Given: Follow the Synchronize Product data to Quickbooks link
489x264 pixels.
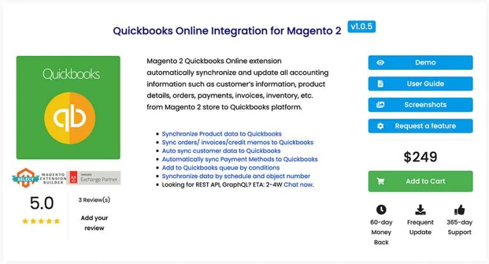Looking at the screenshot, I should tap(222, 134).
